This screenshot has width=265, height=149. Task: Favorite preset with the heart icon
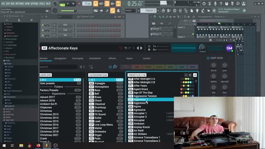(121, 48)
